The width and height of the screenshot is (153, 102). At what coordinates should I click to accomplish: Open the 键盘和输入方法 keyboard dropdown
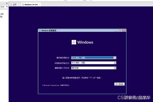click(x=94, y=68)
